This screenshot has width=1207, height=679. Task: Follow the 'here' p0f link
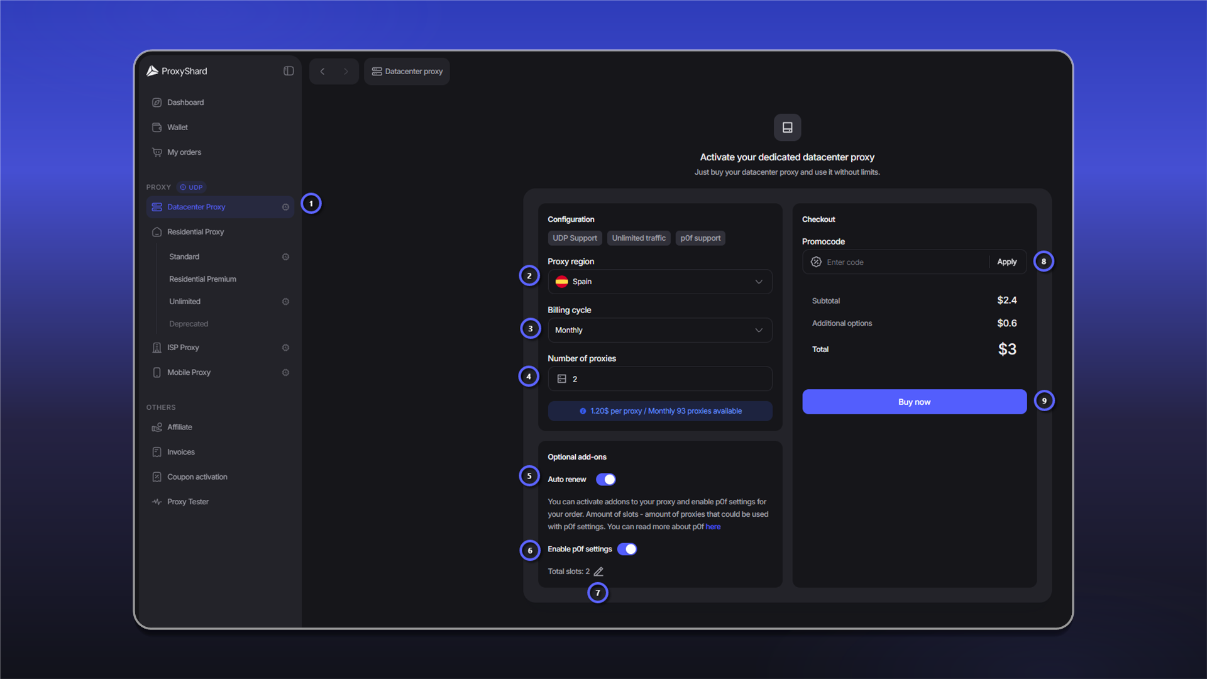[x=713, y=527]
